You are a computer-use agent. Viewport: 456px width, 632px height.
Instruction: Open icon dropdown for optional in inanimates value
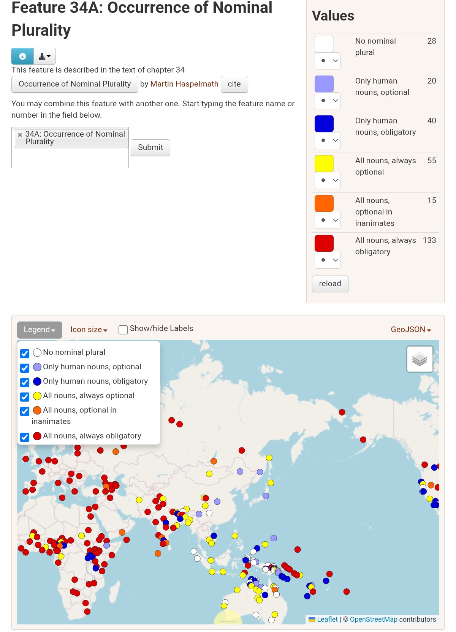coord(328,220)
